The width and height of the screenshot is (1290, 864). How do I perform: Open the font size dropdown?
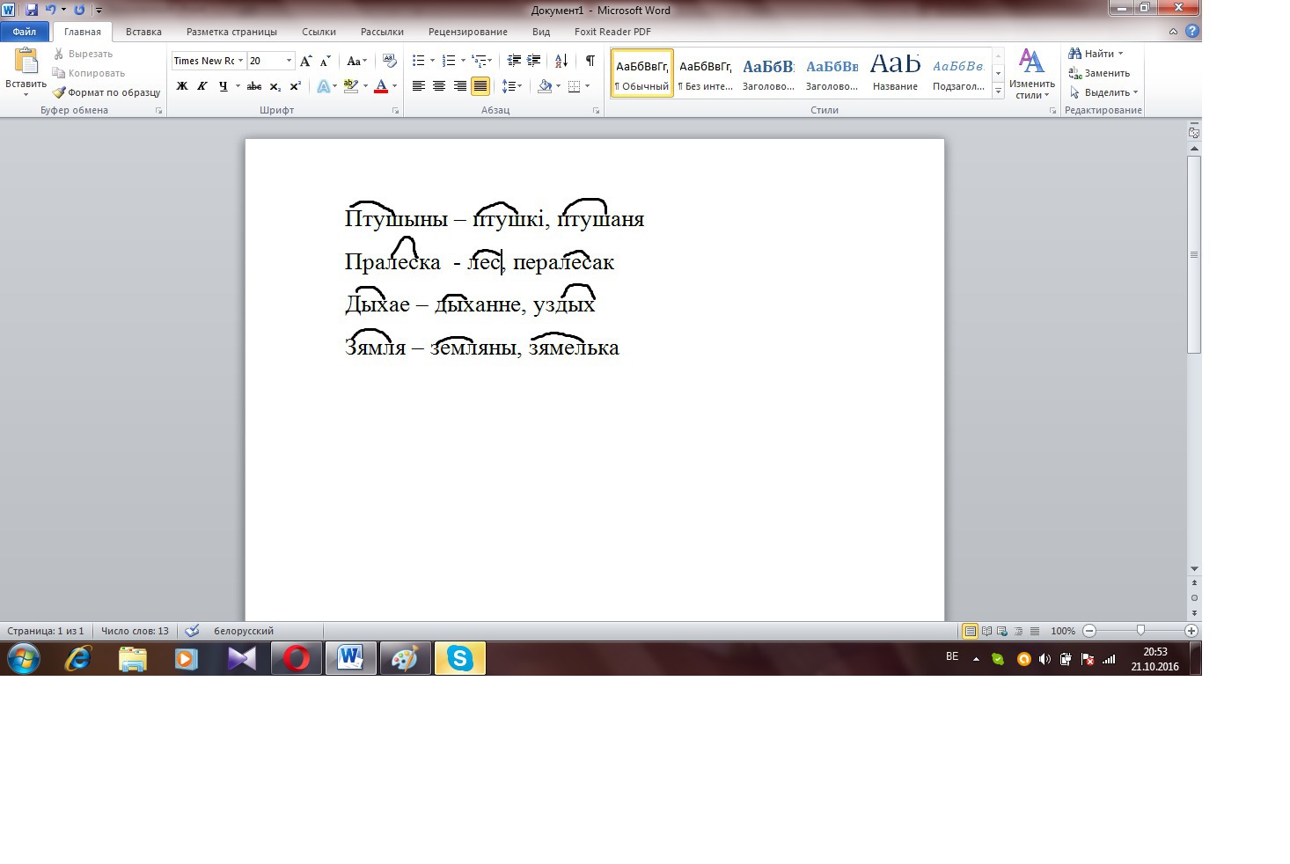point(289,61)
